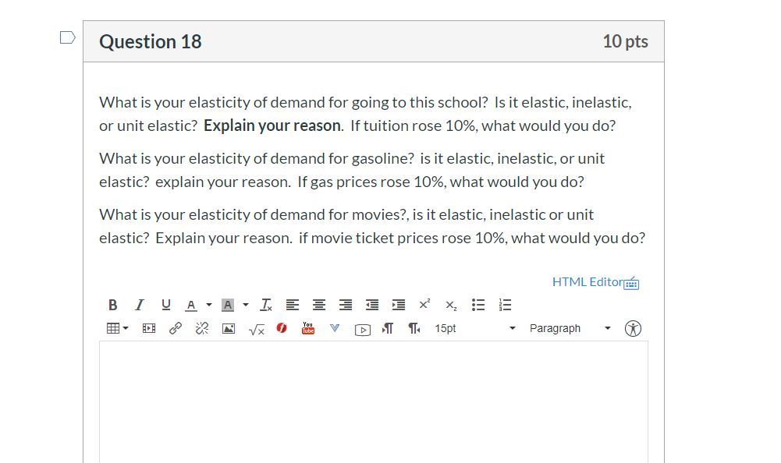Toggle italic formatting
Viewport: 781px width, 463px height.
point(139,304)
